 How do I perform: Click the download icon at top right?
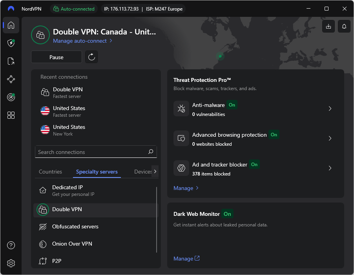[328, 26]
